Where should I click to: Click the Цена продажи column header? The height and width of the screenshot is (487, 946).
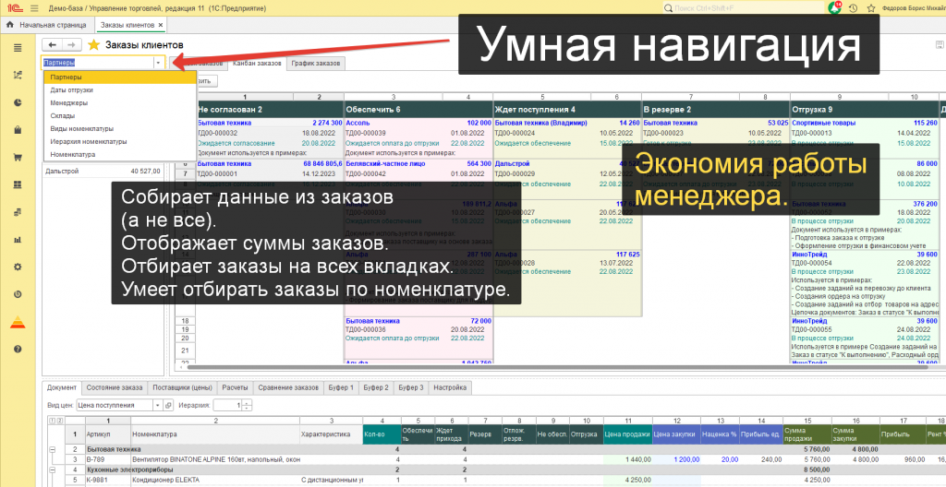627,434
